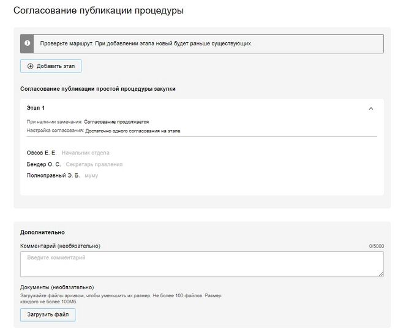Screen dimensions: 398x334
Task: Click the Секретарь правления position label
Action: 94,164
